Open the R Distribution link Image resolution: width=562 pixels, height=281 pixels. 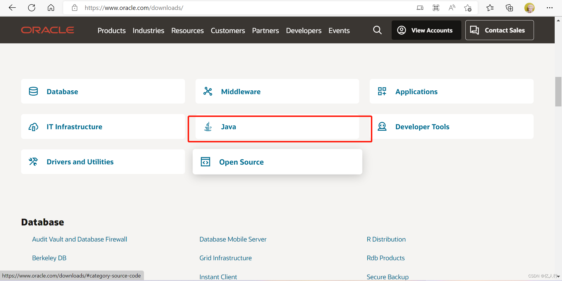(x=386, y=239)
